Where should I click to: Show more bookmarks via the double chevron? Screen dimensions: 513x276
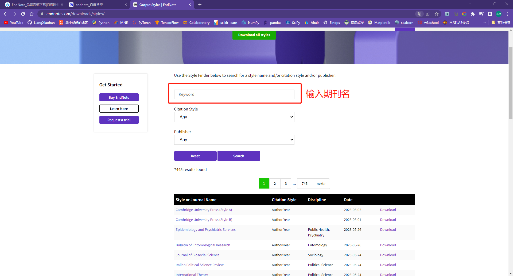tap(484, 22)
